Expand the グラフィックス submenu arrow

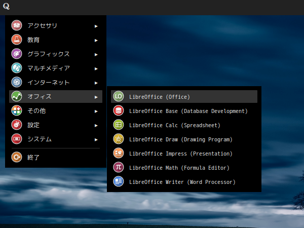[x=96, y=55]
